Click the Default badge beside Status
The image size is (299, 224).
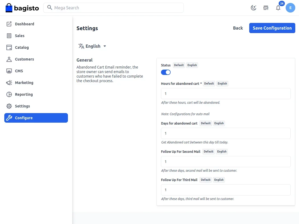(x=179, y=65)
